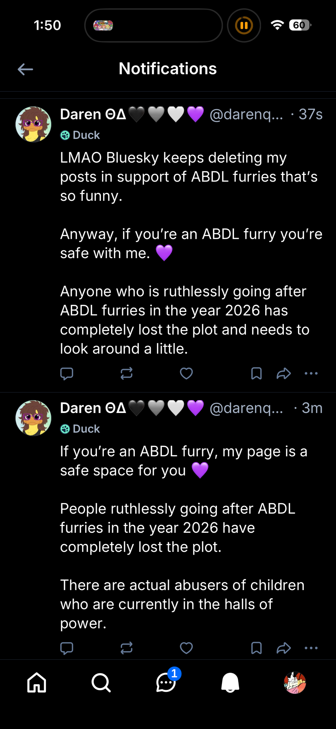Screen dimensions: 336x729
Task: Go back using the arrow icon
Action: click(25, 69)
